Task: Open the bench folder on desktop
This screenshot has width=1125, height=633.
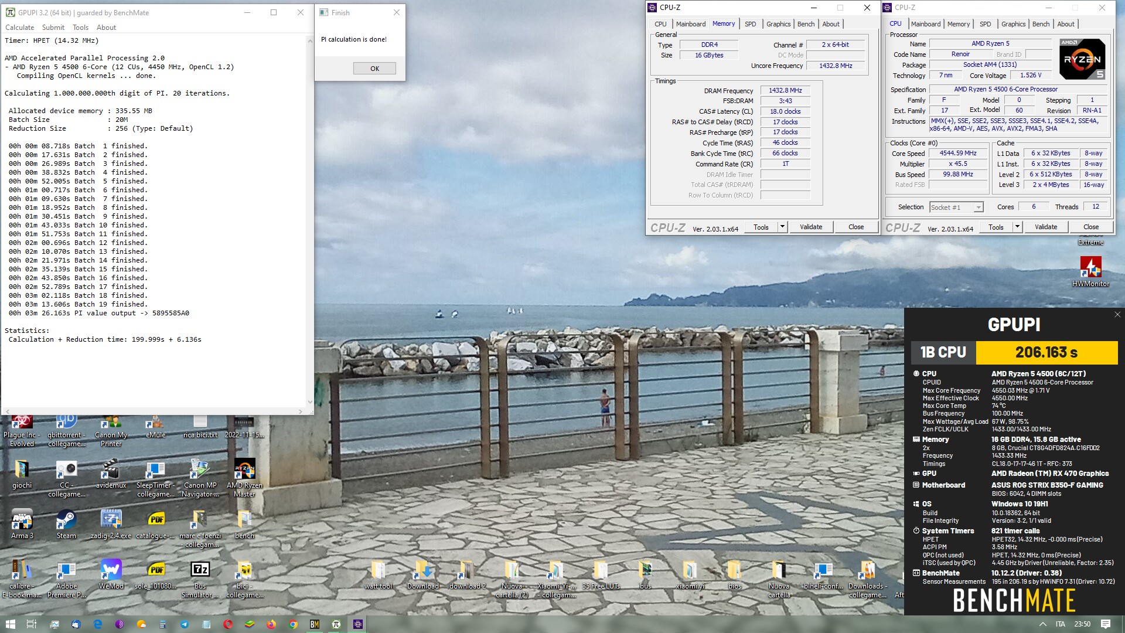Action: coord(244,523)
